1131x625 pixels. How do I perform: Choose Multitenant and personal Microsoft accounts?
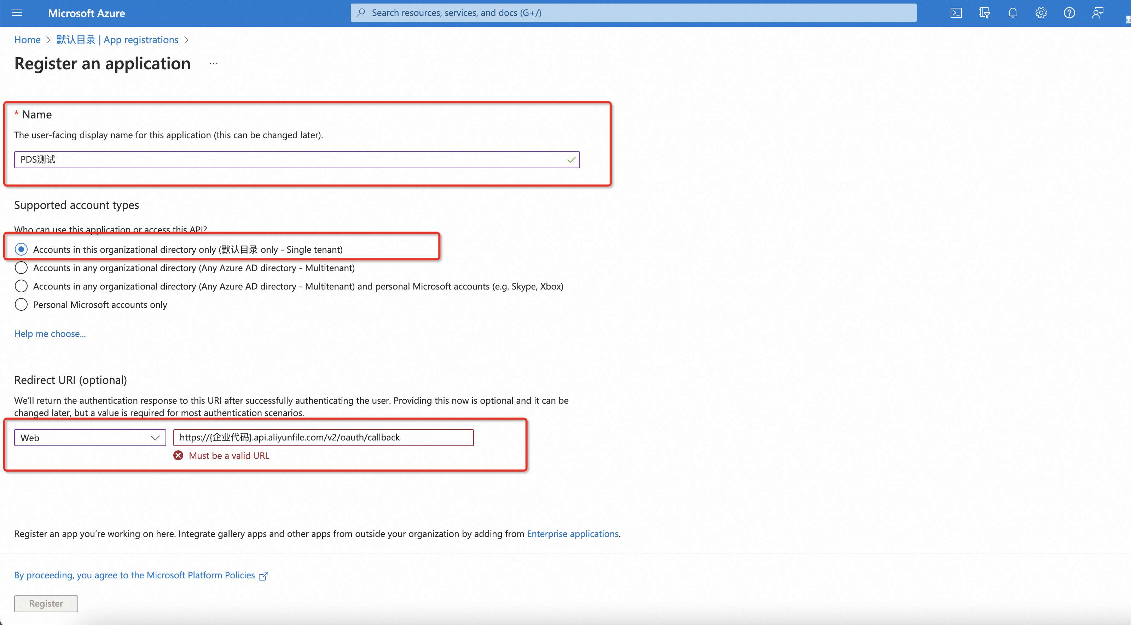pyautogui.click(x=21, y=286)
